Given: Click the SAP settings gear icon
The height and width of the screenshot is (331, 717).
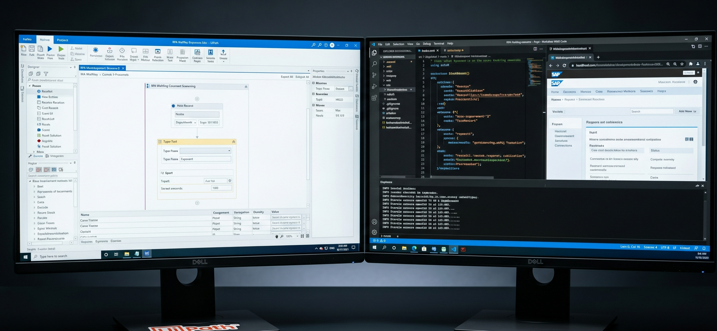Looking at the screenshot, I should click(695, 82).
